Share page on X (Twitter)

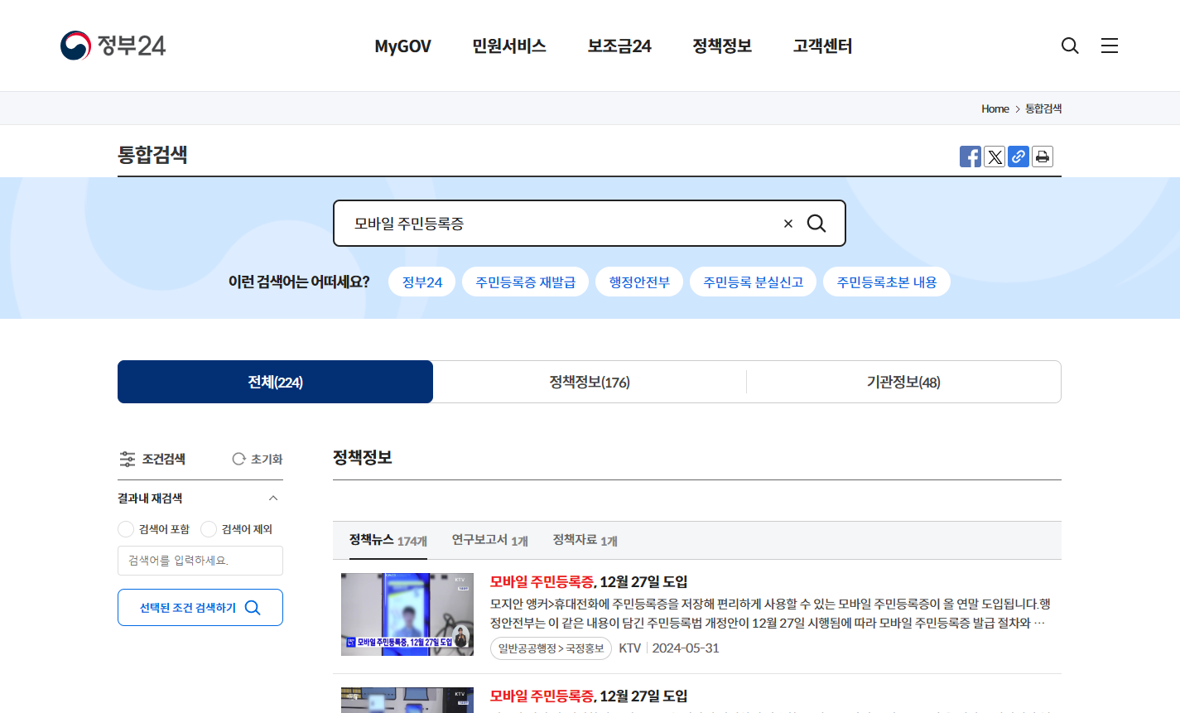[x=995, y=157]
